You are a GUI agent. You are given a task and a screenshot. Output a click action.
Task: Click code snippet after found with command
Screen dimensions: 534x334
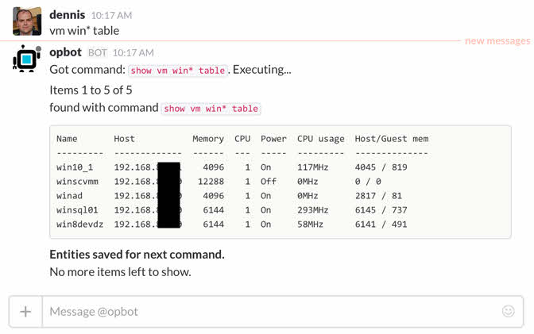pyautogui.click(x=211, y=109)
